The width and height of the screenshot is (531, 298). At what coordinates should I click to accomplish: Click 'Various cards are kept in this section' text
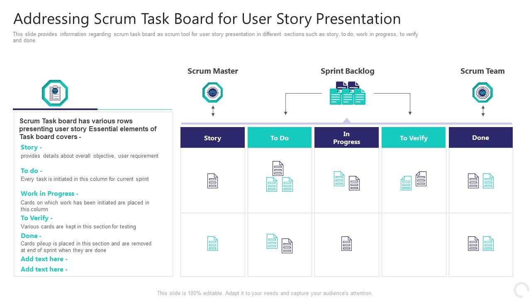(x=78, y=227)
